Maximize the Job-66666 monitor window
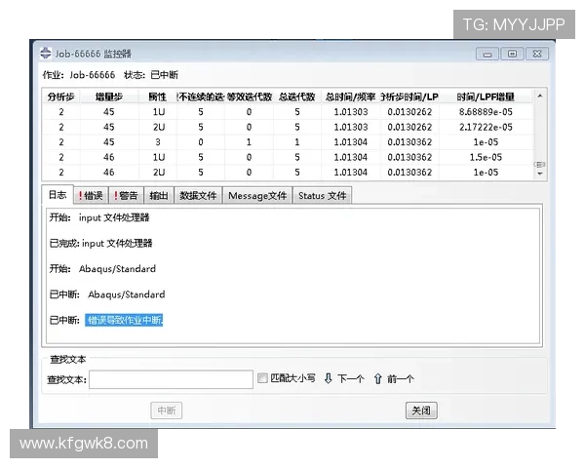The image size is (585, 468). [512, 54]
